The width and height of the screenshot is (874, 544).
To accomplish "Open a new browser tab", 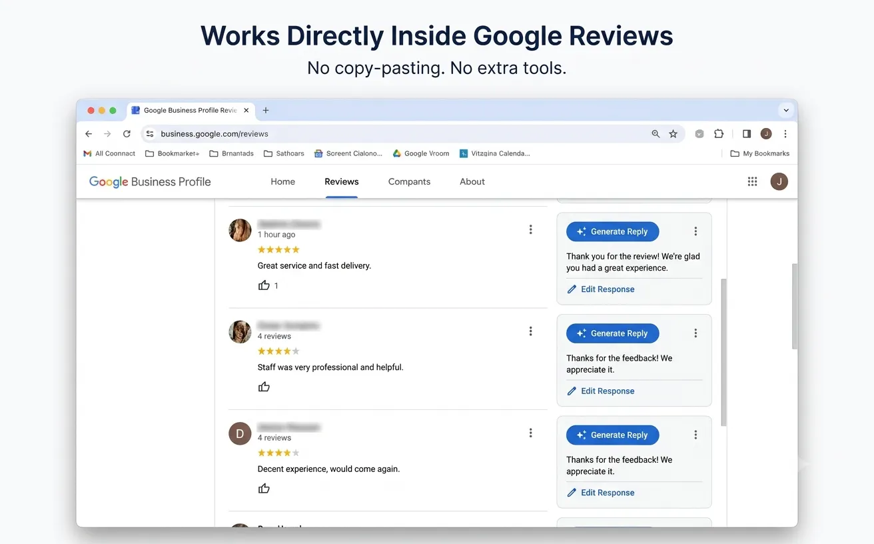I will pos(266,111).
